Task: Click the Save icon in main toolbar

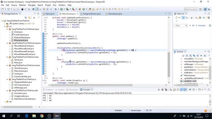Action: (14, 9)
